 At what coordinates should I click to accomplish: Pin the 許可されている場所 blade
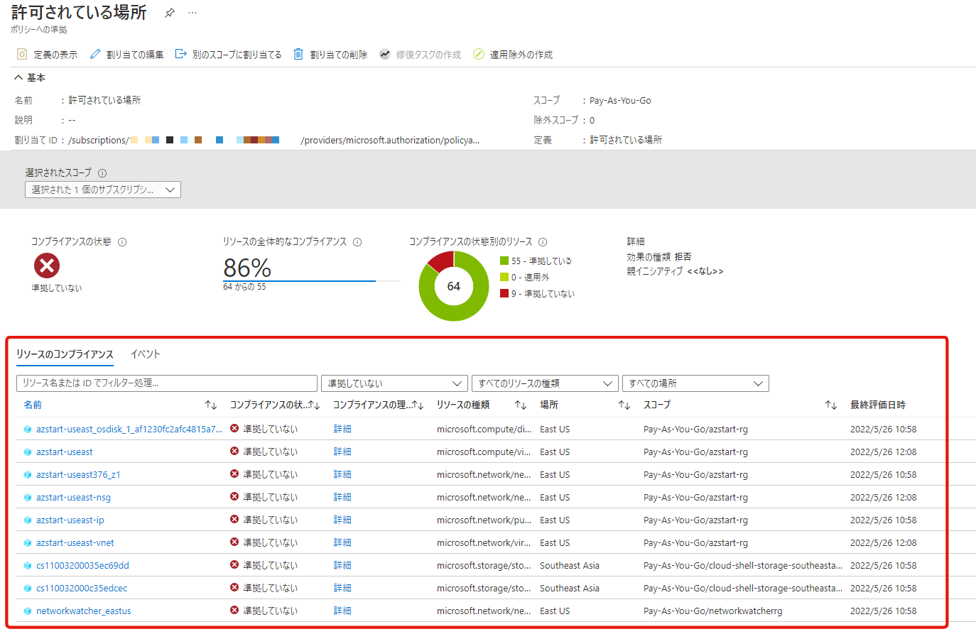tap(169, 13)
